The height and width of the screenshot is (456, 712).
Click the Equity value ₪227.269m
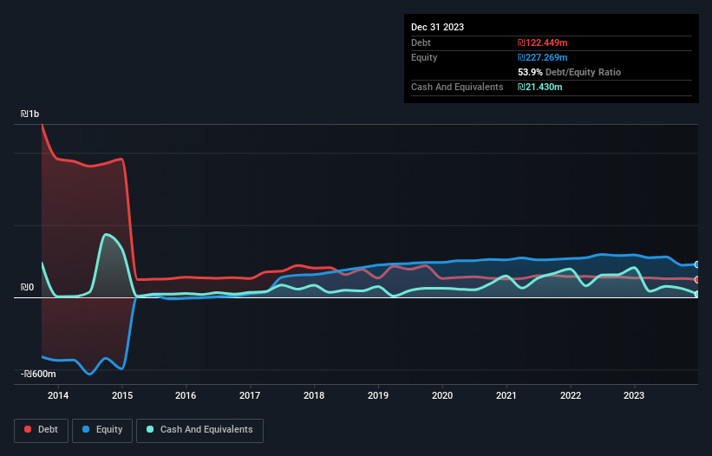(x=542, y=57)
